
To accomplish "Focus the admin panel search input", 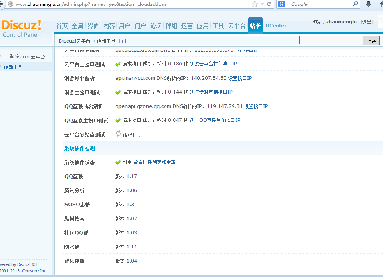I will (331, 40).
